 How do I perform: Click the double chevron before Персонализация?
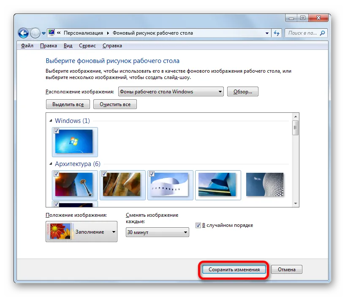[x=59, y=33]
